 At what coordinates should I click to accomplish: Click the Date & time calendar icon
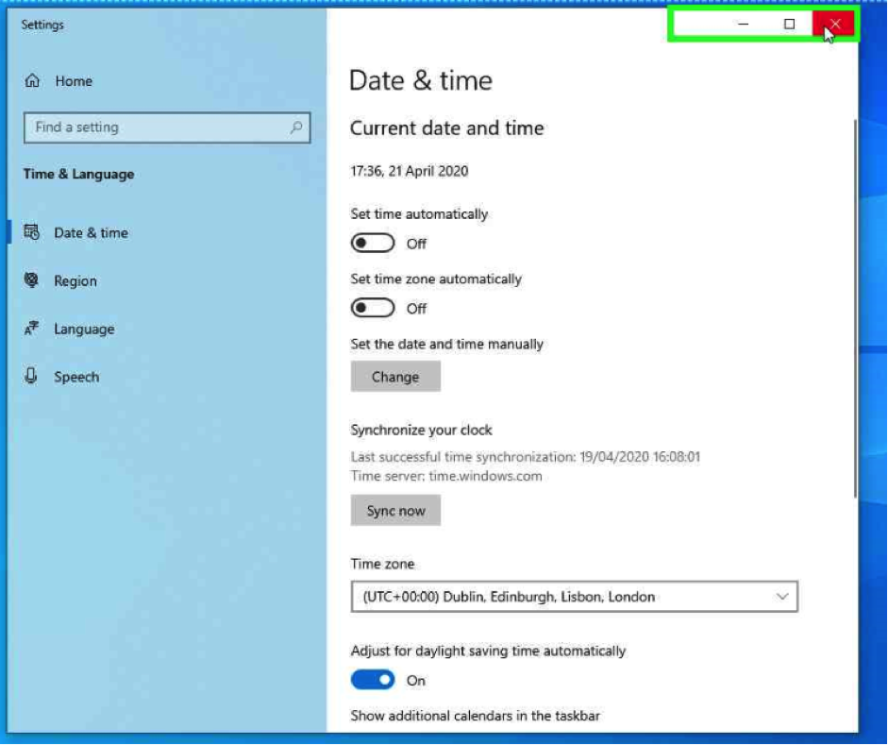coord(32,232)
